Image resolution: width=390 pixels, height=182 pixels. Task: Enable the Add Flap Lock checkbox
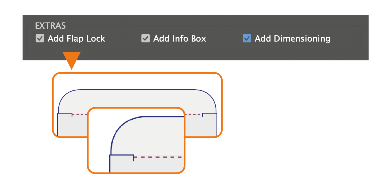click(x=39, y=38)
